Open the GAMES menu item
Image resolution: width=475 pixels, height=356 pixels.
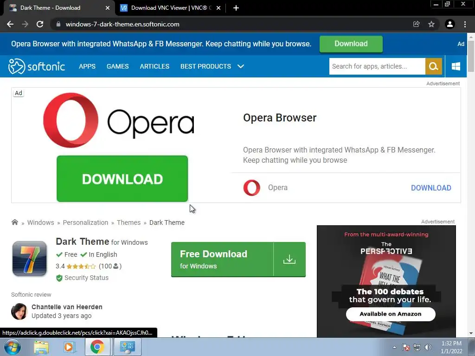point(117,66)
